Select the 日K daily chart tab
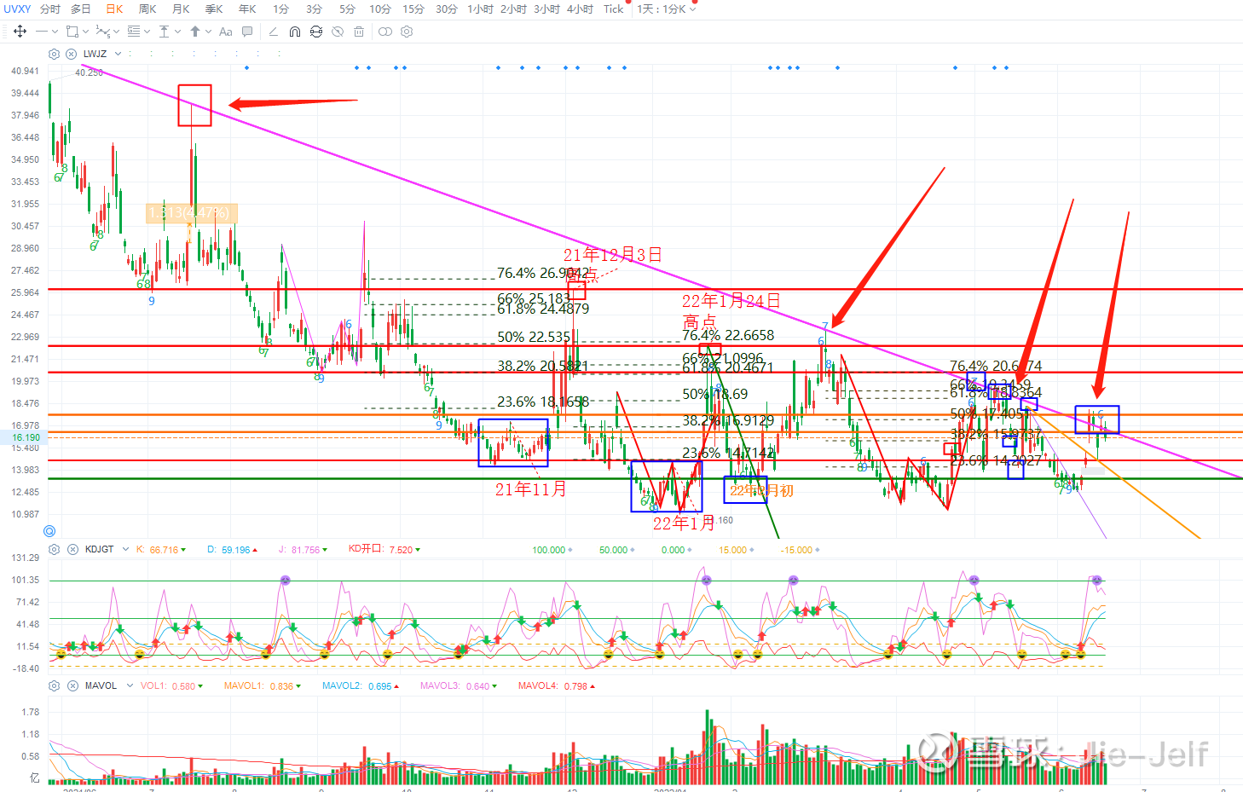The height and width of the screenshot is (792, 1243). pyautogui.click(x=114, y=9)
